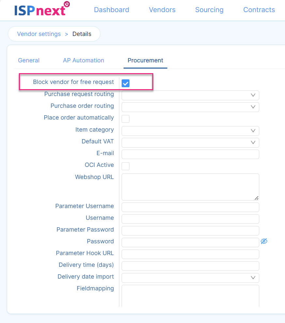Open the AP Automation tab
Image resolution: width=285 pixels, height=323 pixels.
(83, 60)
